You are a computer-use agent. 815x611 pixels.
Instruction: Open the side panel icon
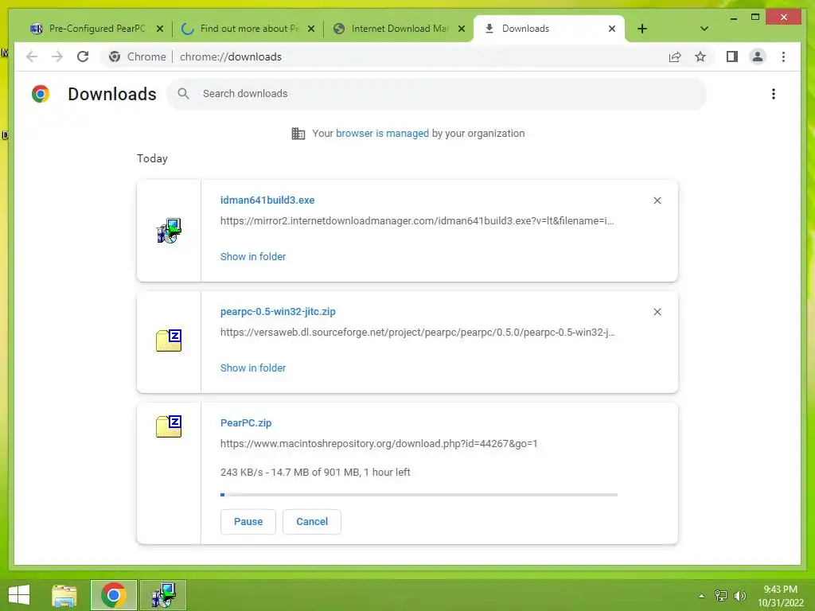pyautogui.click(x=732, y=56)
